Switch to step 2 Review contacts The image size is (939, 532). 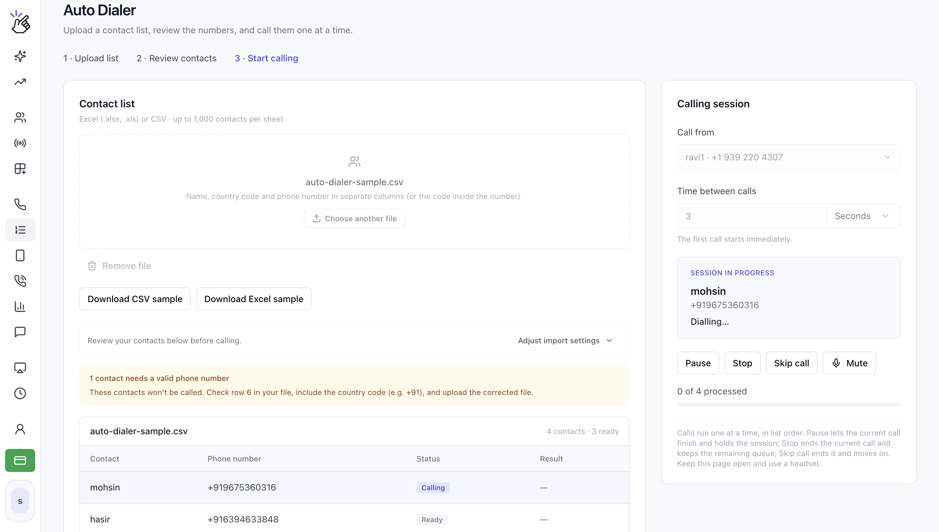coord(177,58)
